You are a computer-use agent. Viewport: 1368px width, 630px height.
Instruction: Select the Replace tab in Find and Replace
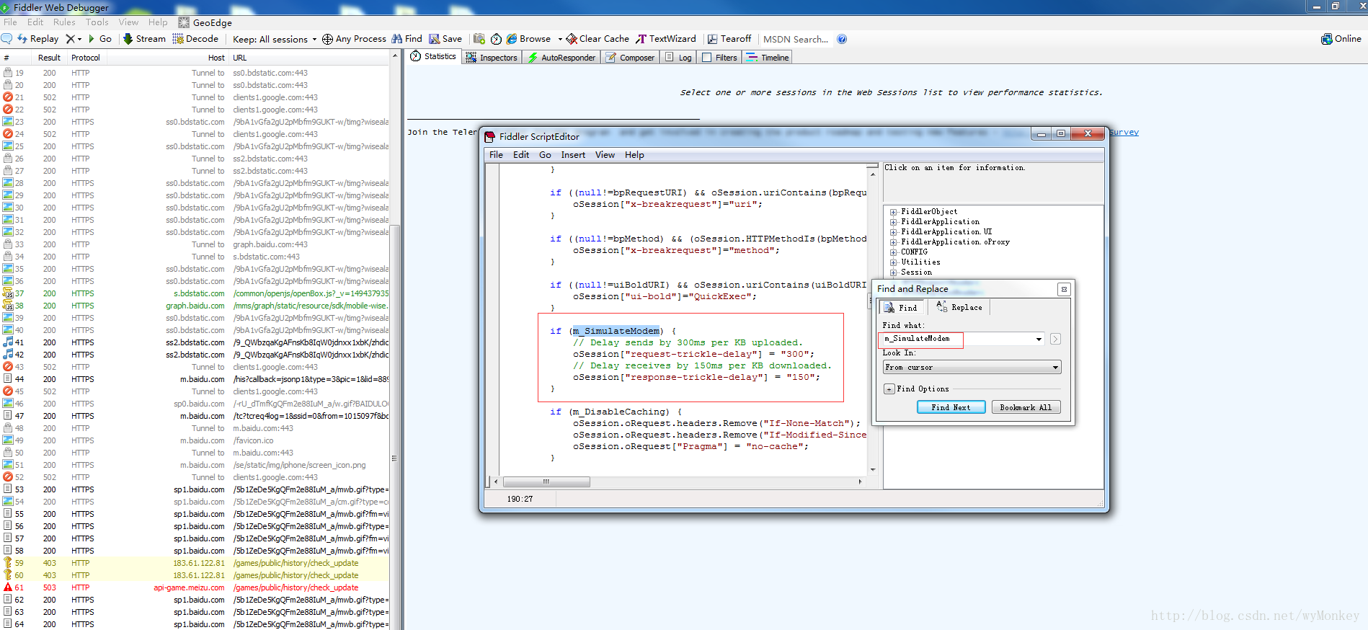pyautogui.click(x=959, y=307)
